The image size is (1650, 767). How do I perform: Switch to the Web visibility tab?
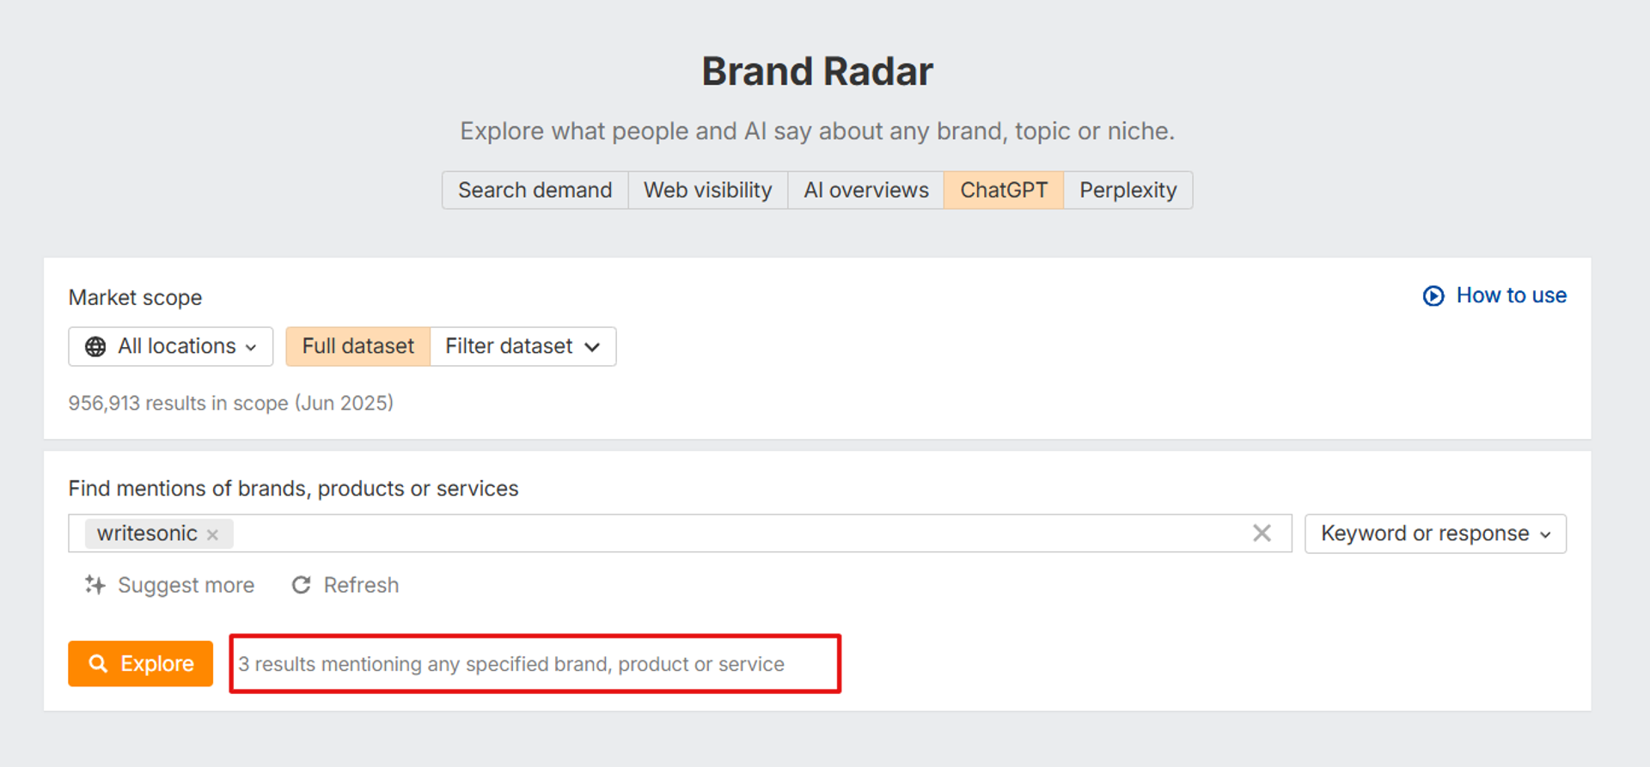click(x=708, y=190)
